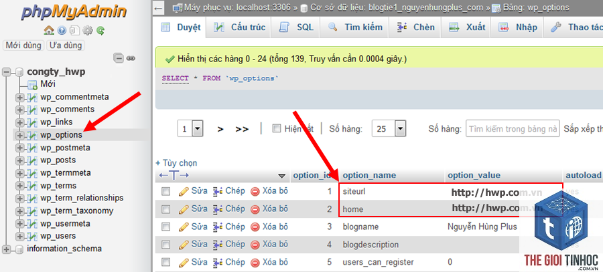The width and height of the screenshot is (603, 272).
Task: Switch to the Cấu trúc tab
Action: (x=239, y=27)
